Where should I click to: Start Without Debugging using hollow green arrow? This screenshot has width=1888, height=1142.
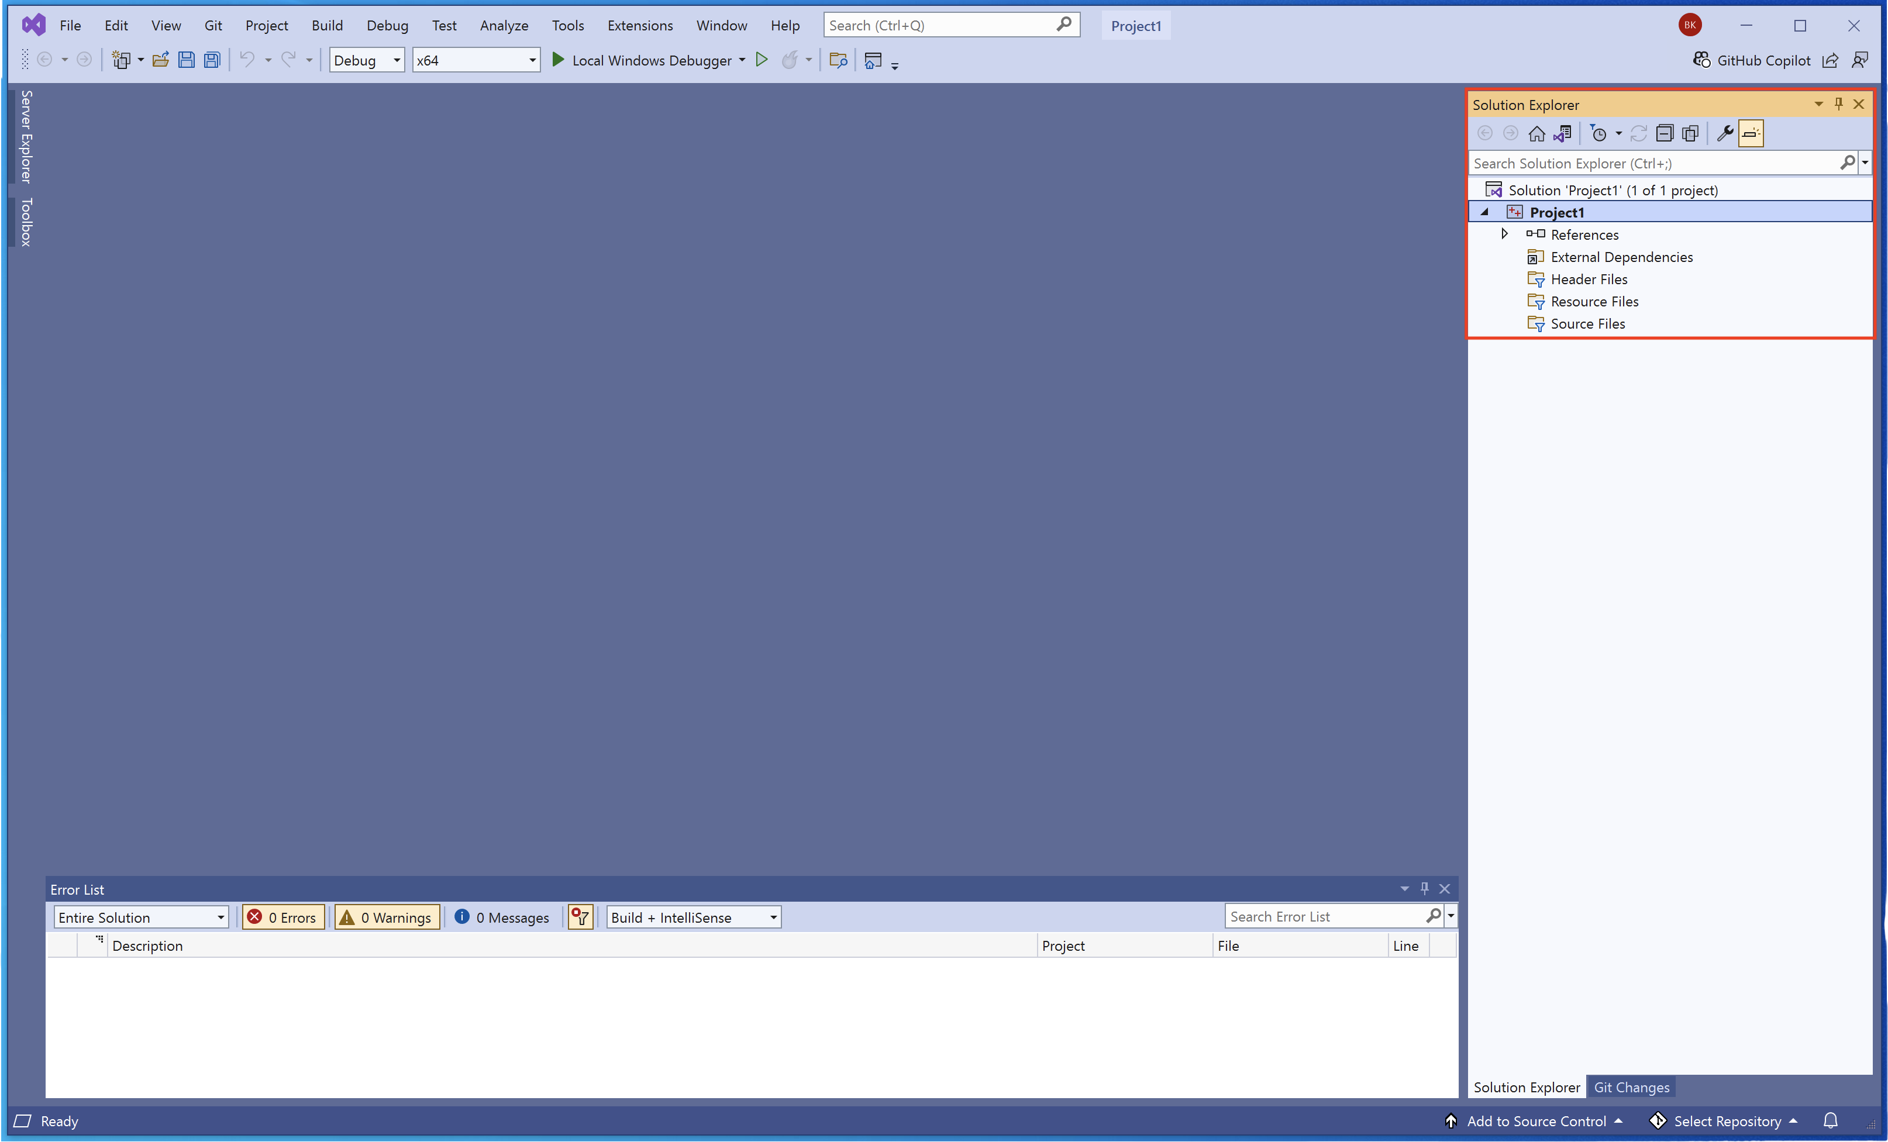(761, 60)
